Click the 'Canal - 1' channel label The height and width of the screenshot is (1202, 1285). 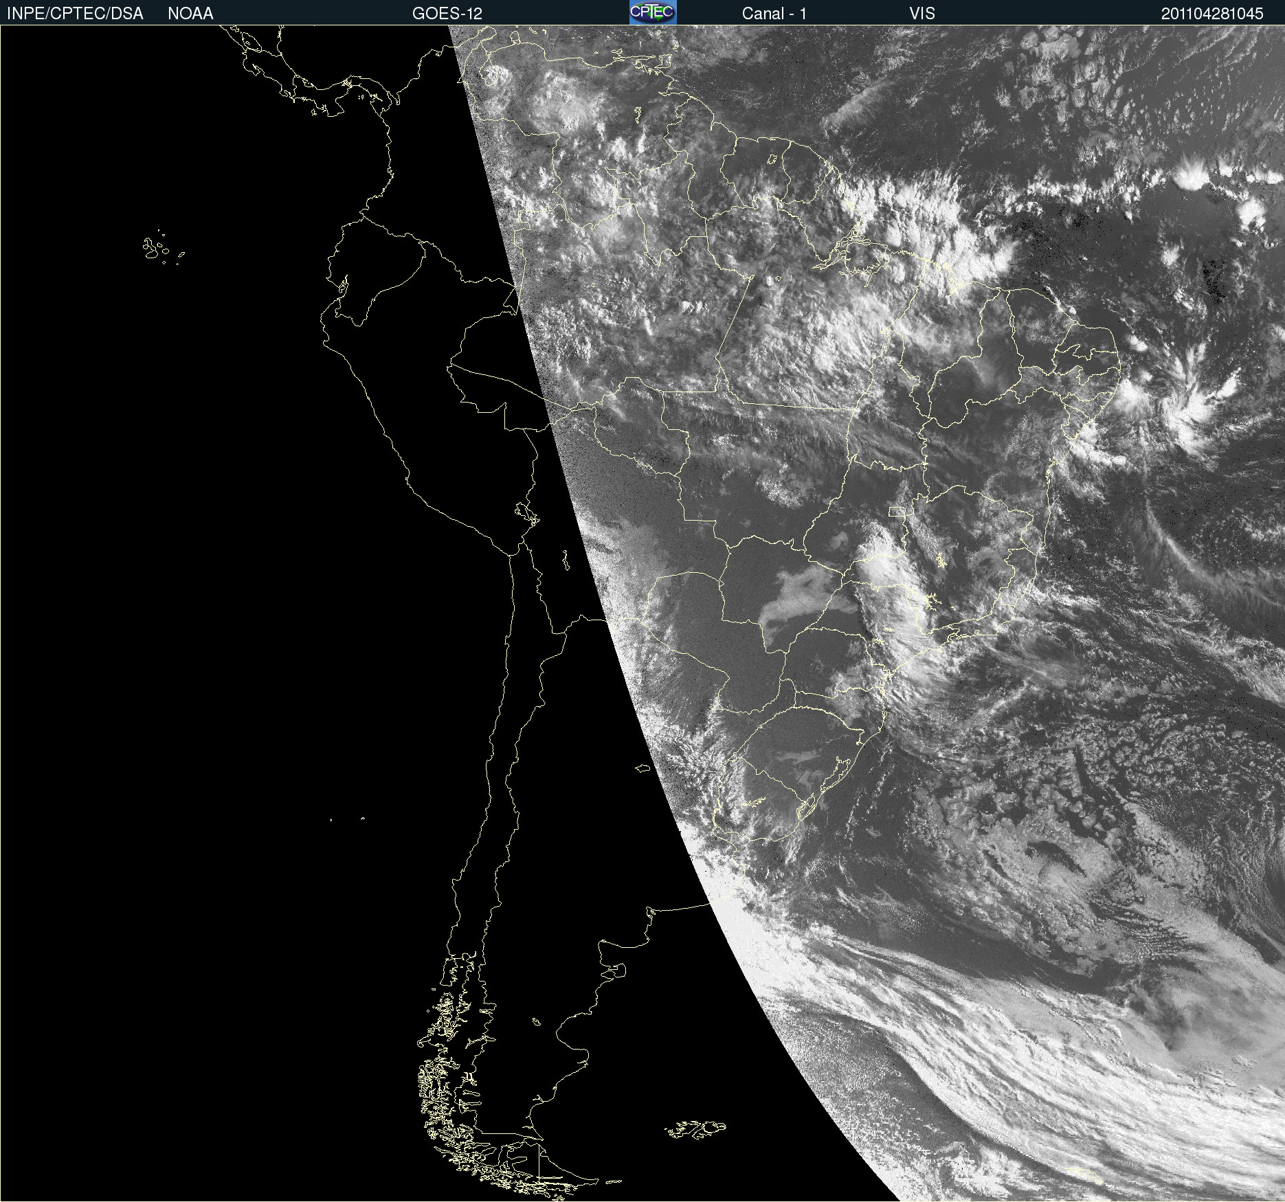point(774,14)
